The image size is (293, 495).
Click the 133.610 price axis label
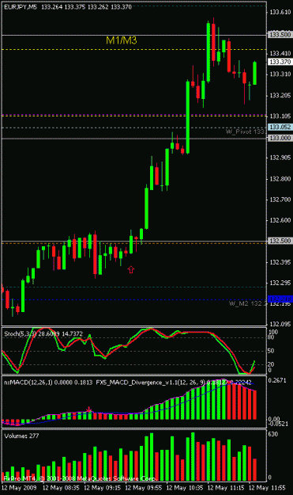click(x=280, y=13)
